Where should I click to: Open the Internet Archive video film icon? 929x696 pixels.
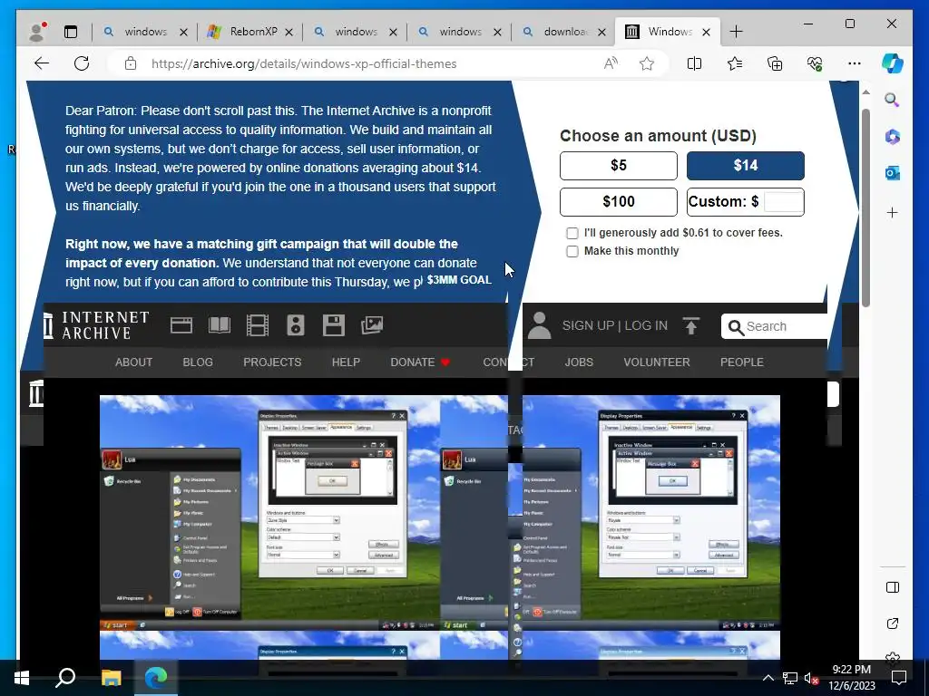(257, 325)
